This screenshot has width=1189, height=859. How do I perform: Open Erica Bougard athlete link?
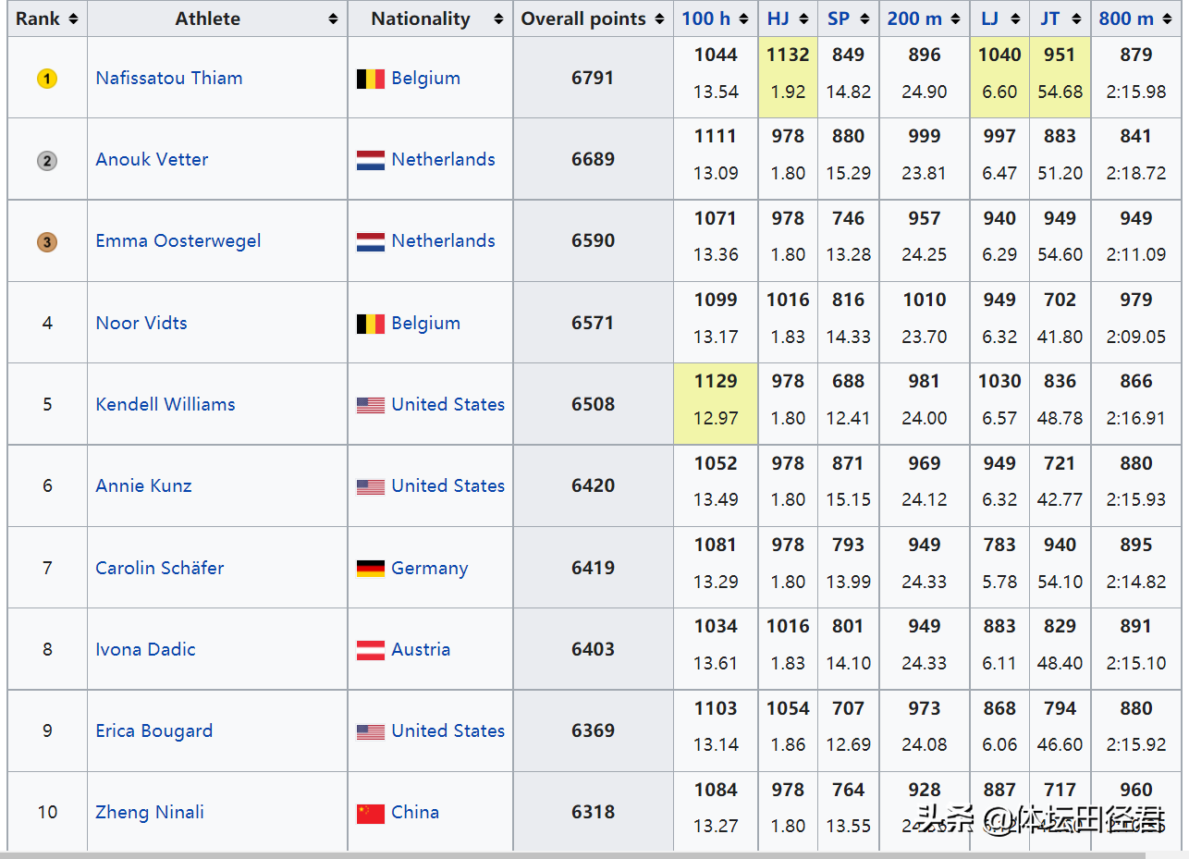(x=154, y=731)
